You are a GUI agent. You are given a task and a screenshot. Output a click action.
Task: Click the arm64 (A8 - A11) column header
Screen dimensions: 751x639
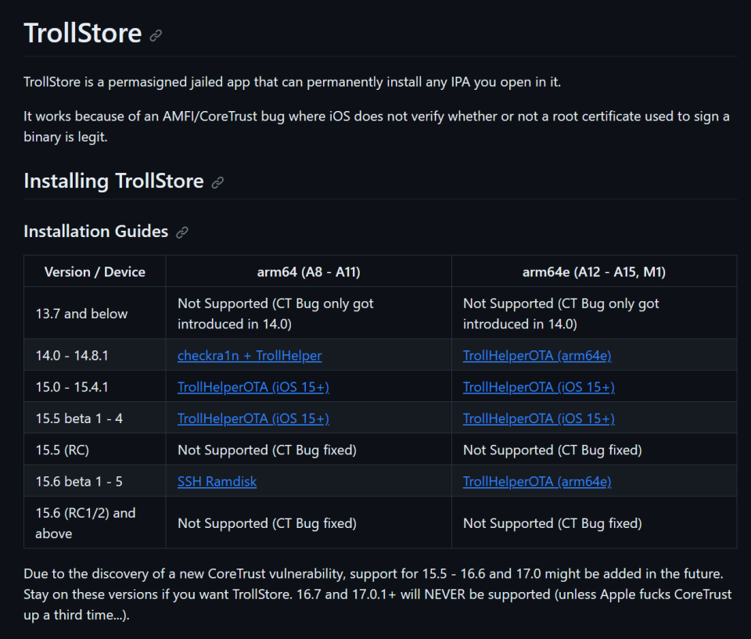pyautogui.click(x=308, y=272)
